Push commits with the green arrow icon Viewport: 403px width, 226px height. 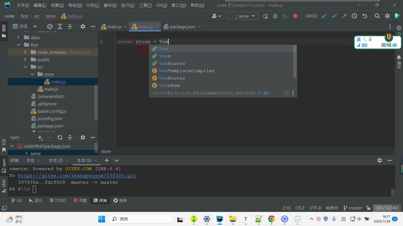tap(344, 16)
